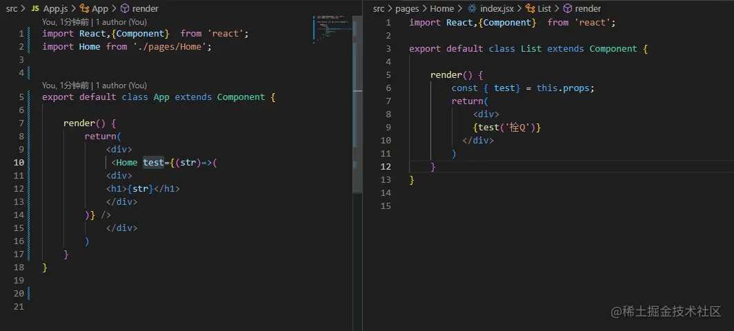734x331 pixels.
Task: Click the highlighted test prop in App.js
Action: [154, 163]
